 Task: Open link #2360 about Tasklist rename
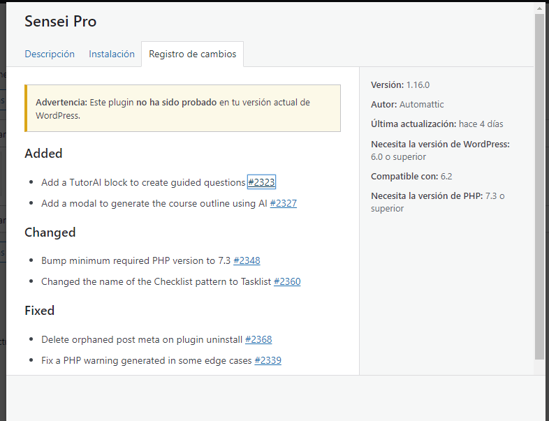click(287, 281)
